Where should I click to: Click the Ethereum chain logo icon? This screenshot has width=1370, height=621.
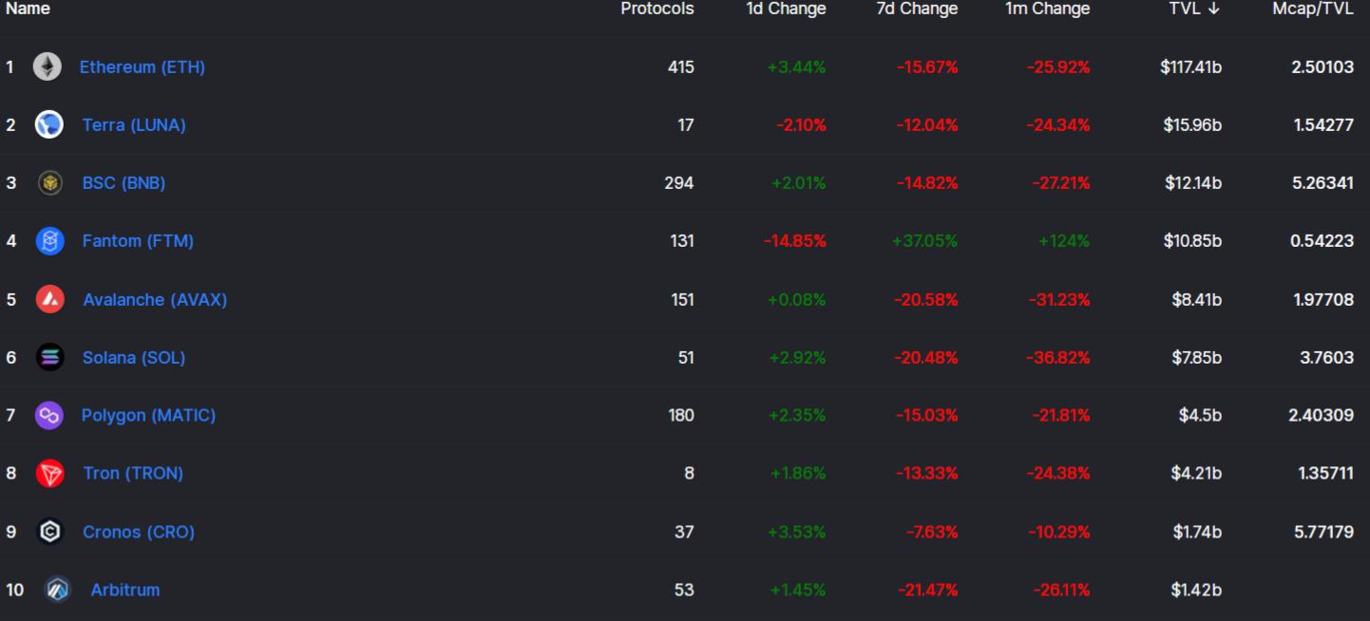48,66
